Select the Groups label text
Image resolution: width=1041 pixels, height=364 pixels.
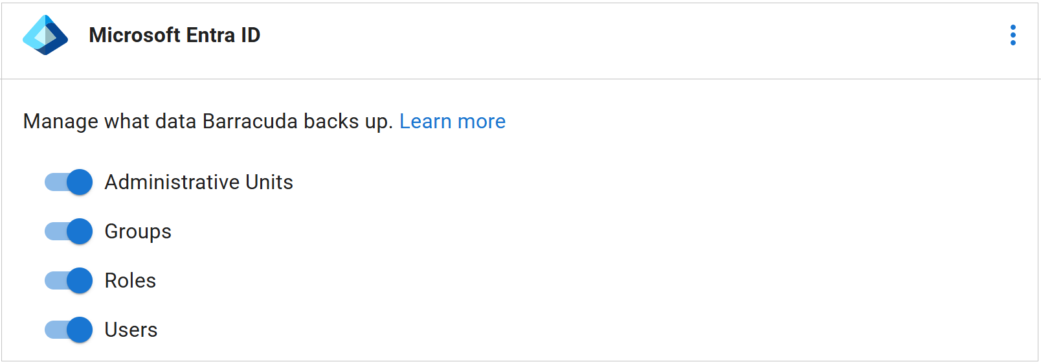(138, 231)
